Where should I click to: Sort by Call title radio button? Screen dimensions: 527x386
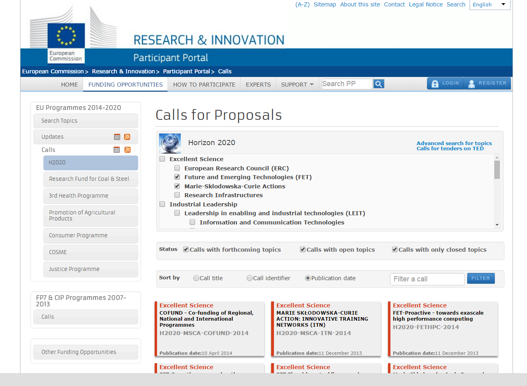pyautogui.click(x=196, y=278)
